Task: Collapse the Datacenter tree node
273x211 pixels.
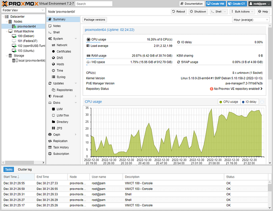Action: pyautogui.click(x=3, y=17)
